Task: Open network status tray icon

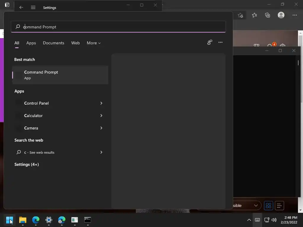Action: click(x=267, y=220)
